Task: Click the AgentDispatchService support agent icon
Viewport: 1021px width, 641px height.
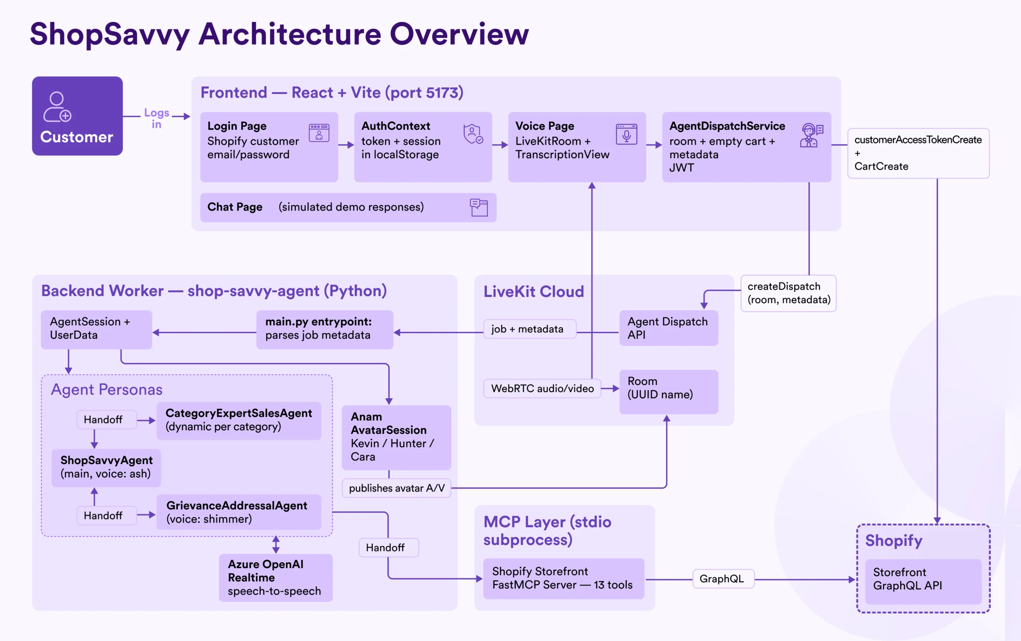Action: pyautogui.click(x=811, y=135)
